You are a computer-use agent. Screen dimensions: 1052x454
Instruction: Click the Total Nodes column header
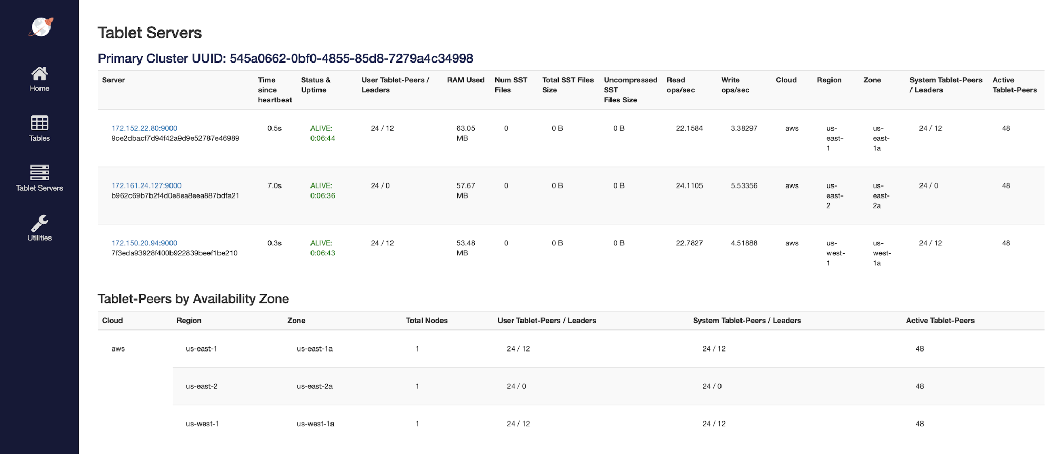(x=426, y=321)
